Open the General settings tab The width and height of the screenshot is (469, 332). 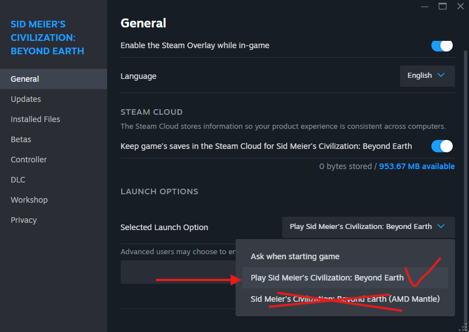coord(25,79)
